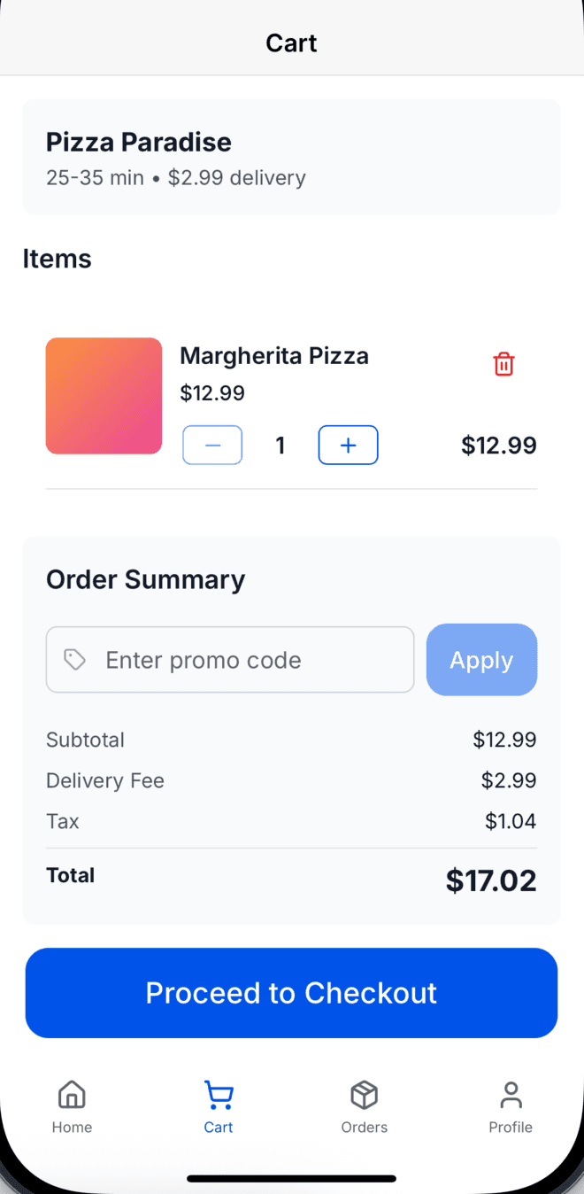
Task: Tap the Pizza Paradise restaurant card
Action: [291, 157]
